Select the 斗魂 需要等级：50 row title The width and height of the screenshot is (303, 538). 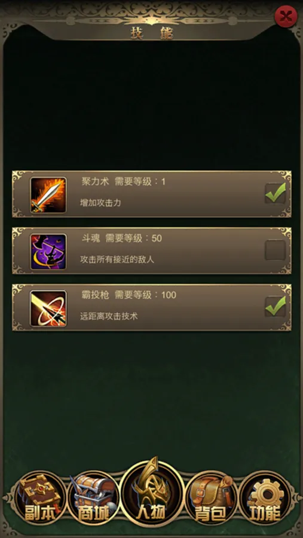click(122, 239)
